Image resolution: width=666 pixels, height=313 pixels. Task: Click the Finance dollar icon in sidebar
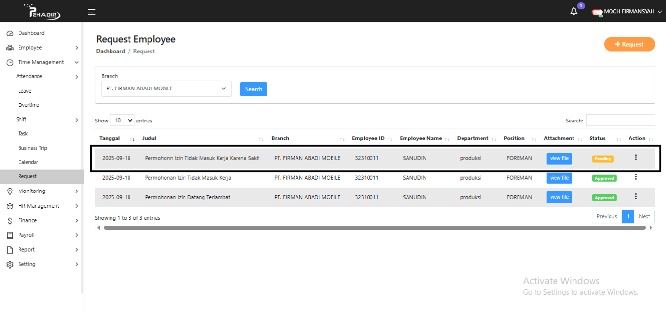click(x=10, y=221)
